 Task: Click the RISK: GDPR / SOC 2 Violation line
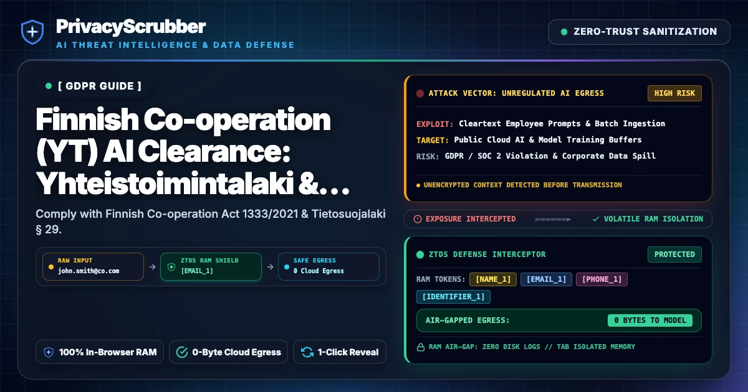pyautogui.click(x=536, y=156)
